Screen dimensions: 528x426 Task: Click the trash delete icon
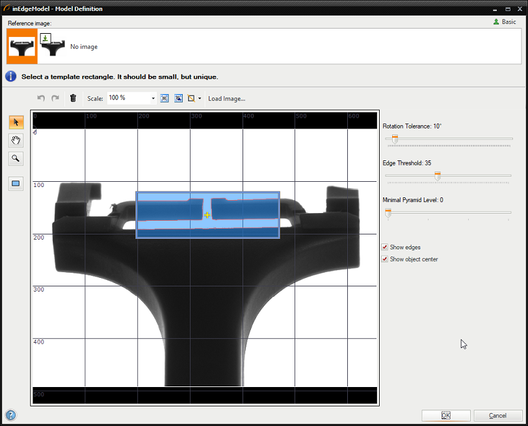tap(73, 98)
